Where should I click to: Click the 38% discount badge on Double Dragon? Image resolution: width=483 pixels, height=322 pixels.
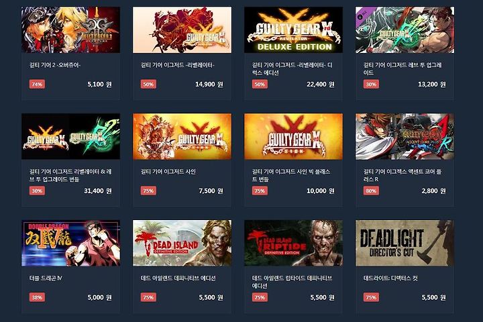(x=38, y=297)
